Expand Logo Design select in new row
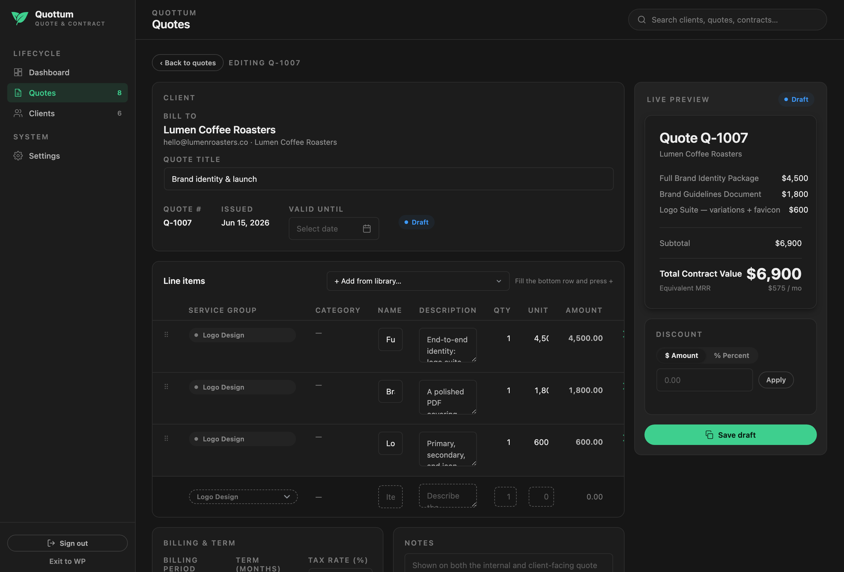Screen dimensions: 844x572 [243, 496]
